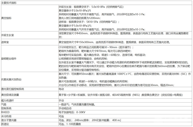Click the 旋转靶台组件 row label

click(9, 59)
